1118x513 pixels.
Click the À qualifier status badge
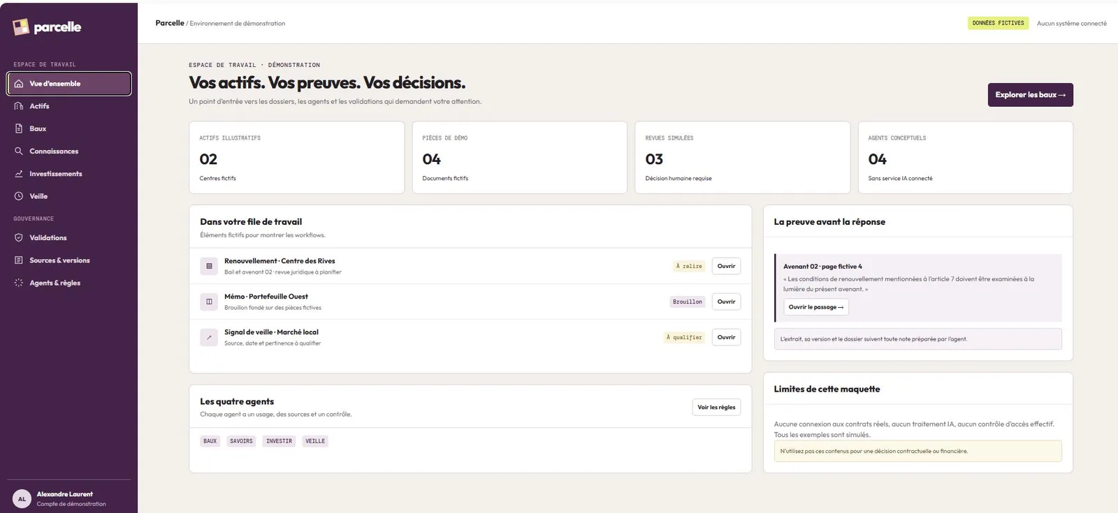click(x=684, y=337)
